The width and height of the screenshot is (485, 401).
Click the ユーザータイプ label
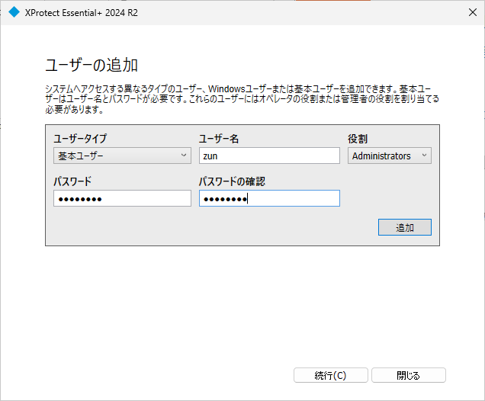click(80, 139)
